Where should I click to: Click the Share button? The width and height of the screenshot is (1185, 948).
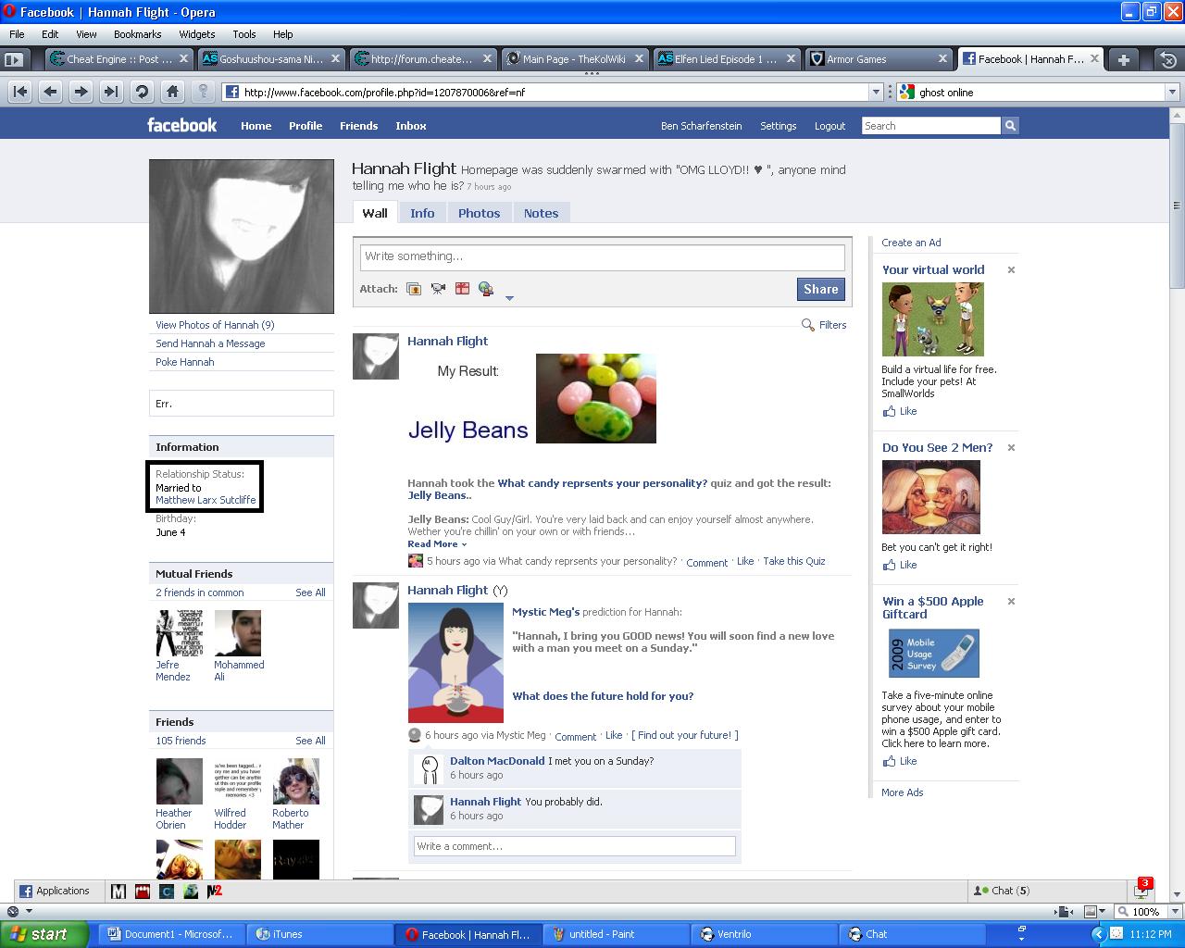[820, 289]
